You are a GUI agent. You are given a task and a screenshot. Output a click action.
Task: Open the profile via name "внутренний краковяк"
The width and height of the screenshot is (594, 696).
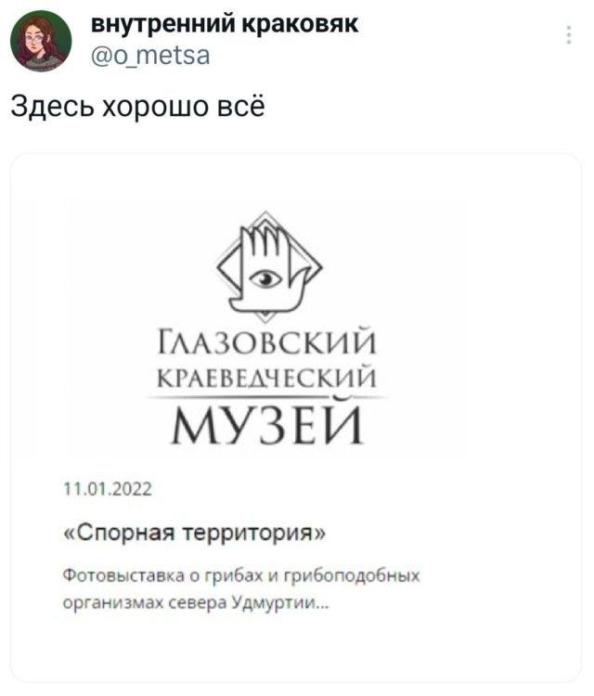click(226, 25)
